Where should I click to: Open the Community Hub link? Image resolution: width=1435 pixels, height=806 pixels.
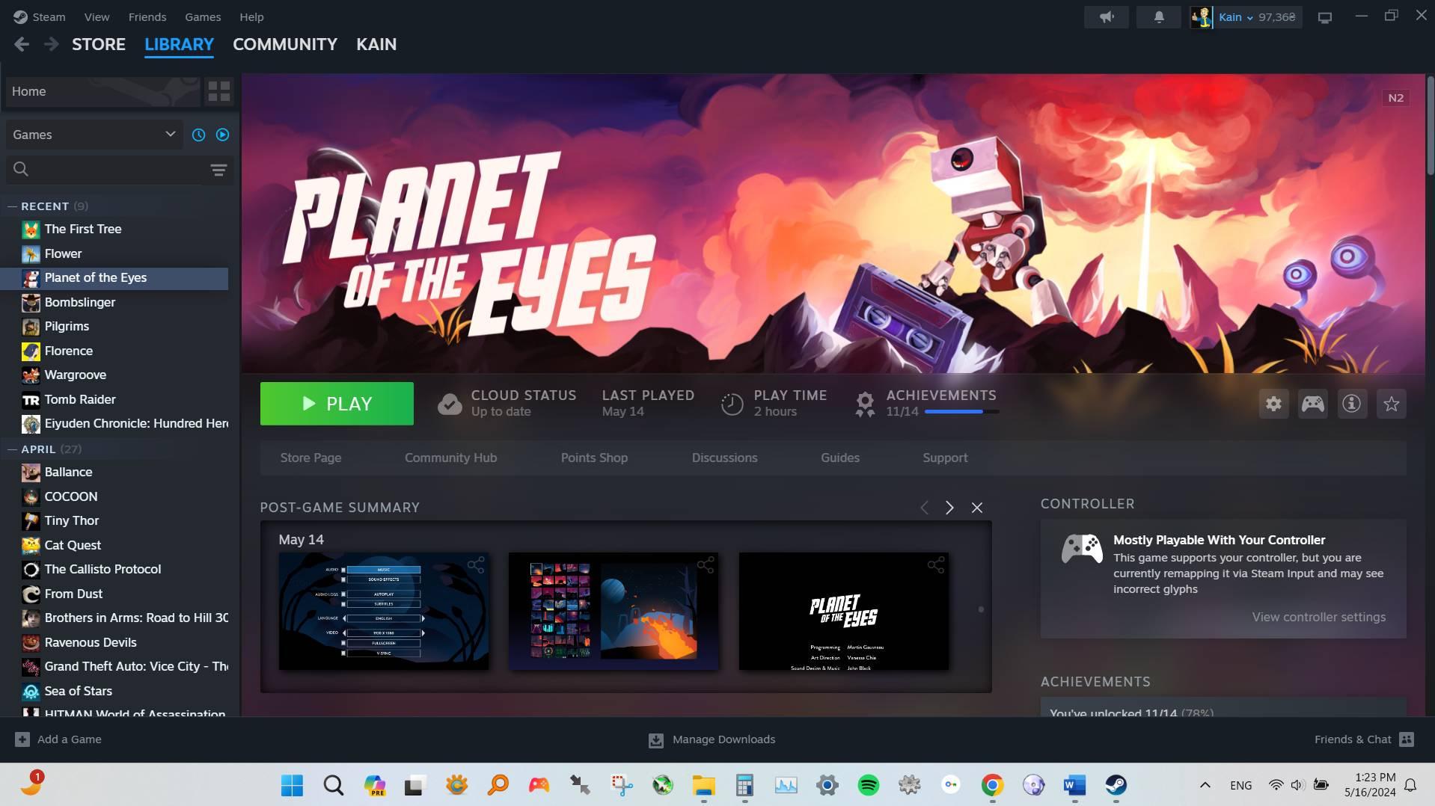click(x=450, y=458)
